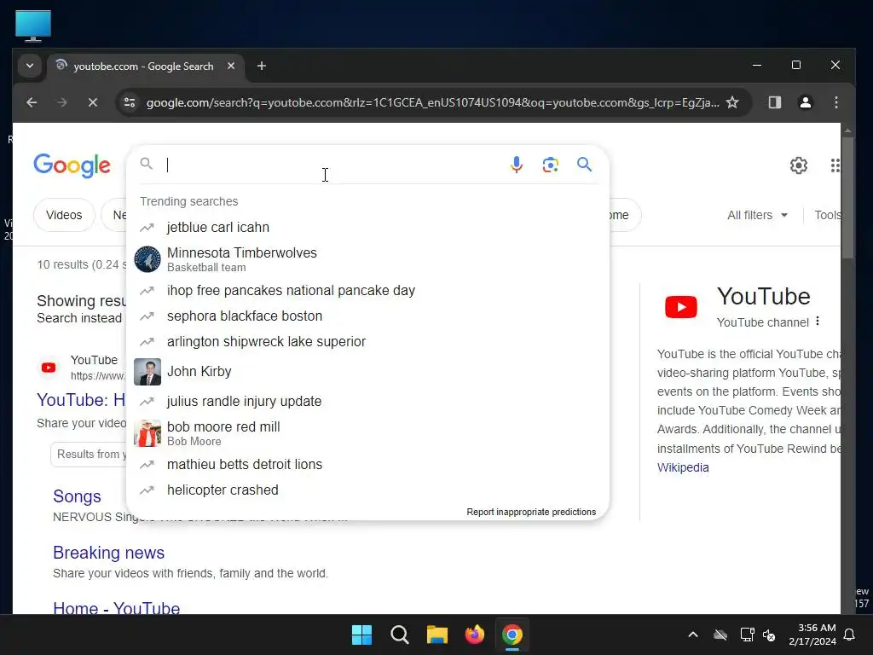Open the Songs sitelink
Viewport: 873px width, 655px height.
[77, 496]
